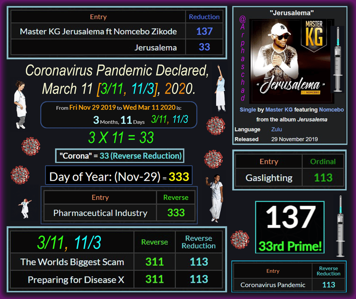Click the virus icon left of 137 box
356x299 pixels.
(240, 240)
